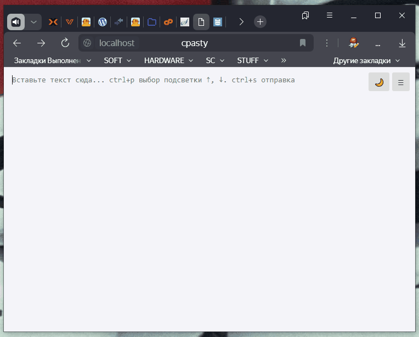This screenshot has height=337, width=419.
Task: Maximize the browser window
Action: pos(378,15)
